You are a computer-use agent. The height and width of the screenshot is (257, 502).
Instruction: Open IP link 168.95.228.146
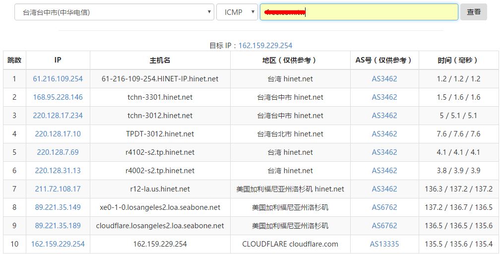pos(58,97)
